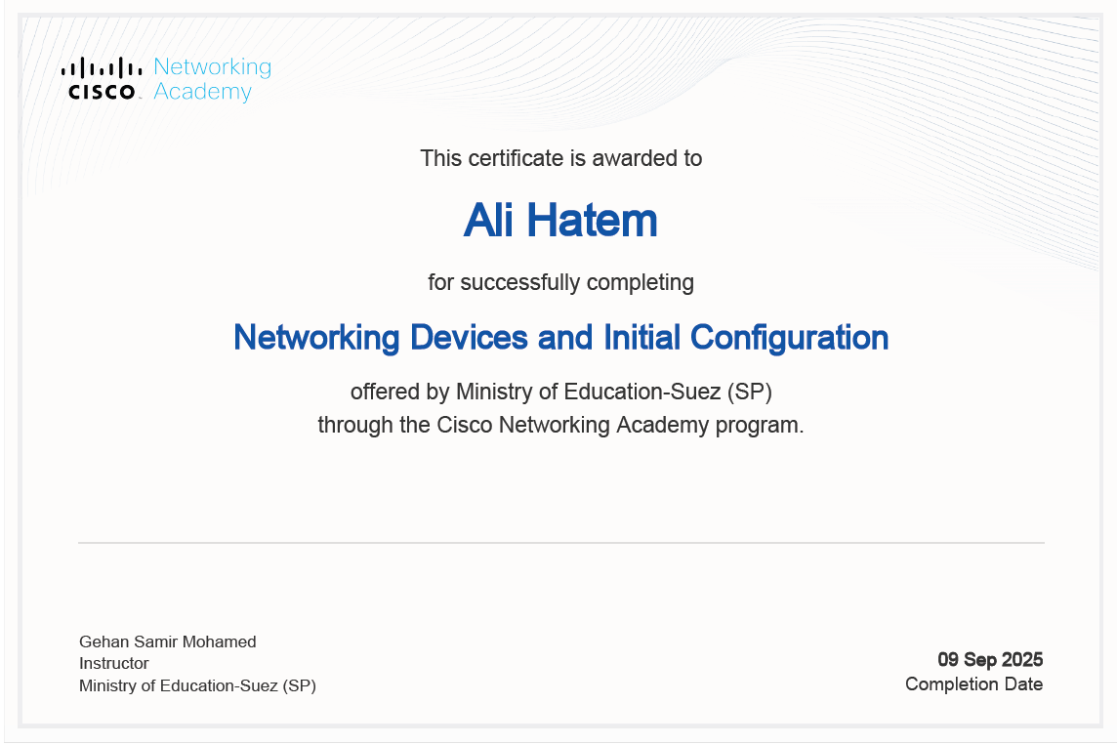The width and height of the screenshot is (1117, 745).
Task: Click the Ministry of Education-Suez (SP) offering line
Action: point(559,393)
